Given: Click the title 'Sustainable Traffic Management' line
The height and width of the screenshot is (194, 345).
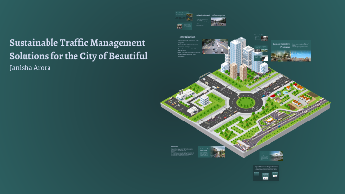Looking at the screenshot, I should point(77,43).
